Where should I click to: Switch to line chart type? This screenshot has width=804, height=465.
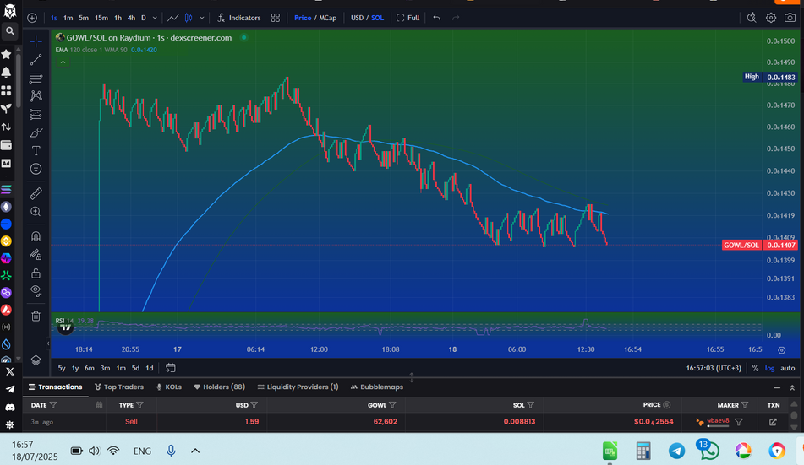pos(172,18)
